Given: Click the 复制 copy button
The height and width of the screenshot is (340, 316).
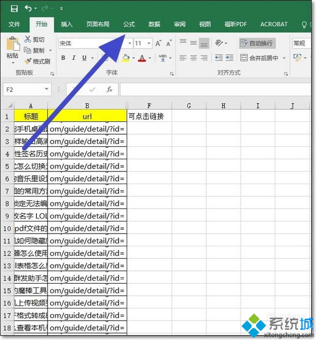Looking at the screenshot, I should pyautogui.click(x=34, y=51).
